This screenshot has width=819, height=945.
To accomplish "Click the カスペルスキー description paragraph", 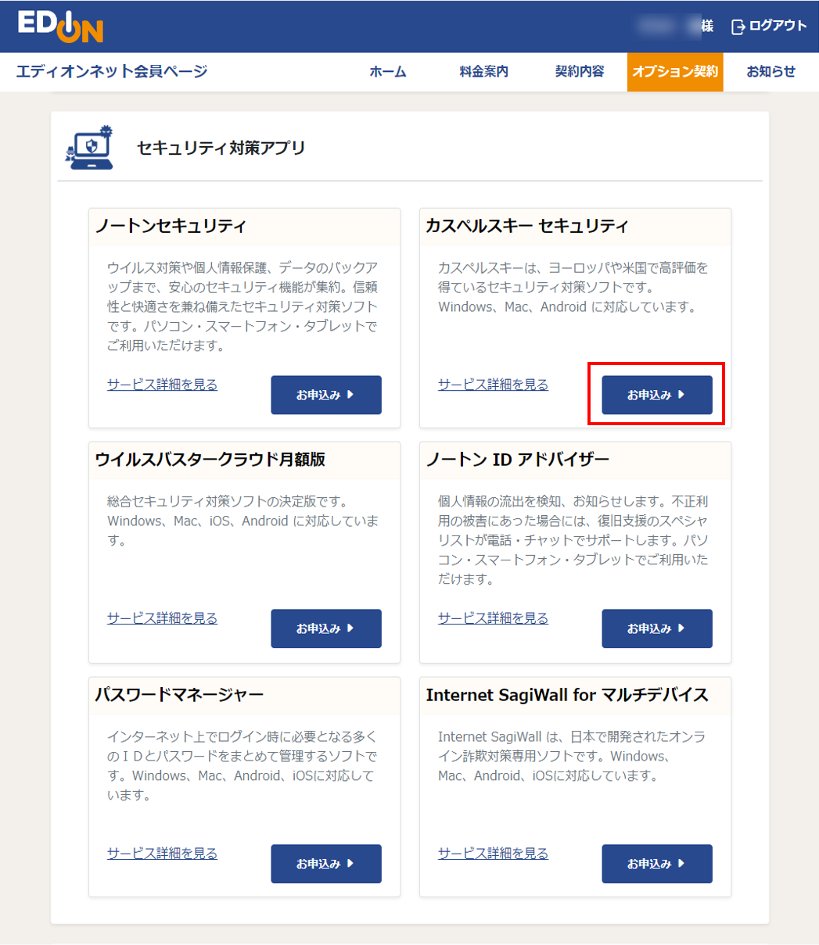I will pyautogui.click(x=574, y=288).
